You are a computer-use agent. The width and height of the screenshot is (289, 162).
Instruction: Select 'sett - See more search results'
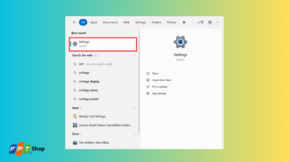pyautogui.click(x=103, y=64)
